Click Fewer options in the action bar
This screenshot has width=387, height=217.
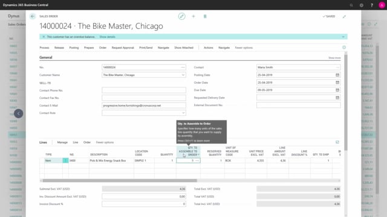coord(244,48)
